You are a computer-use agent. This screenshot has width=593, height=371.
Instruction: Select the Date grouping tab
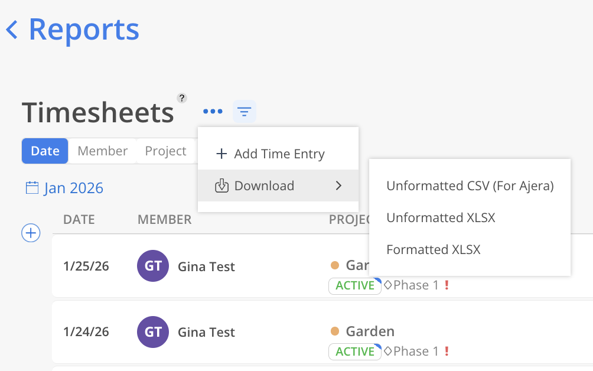coord(45,151)
